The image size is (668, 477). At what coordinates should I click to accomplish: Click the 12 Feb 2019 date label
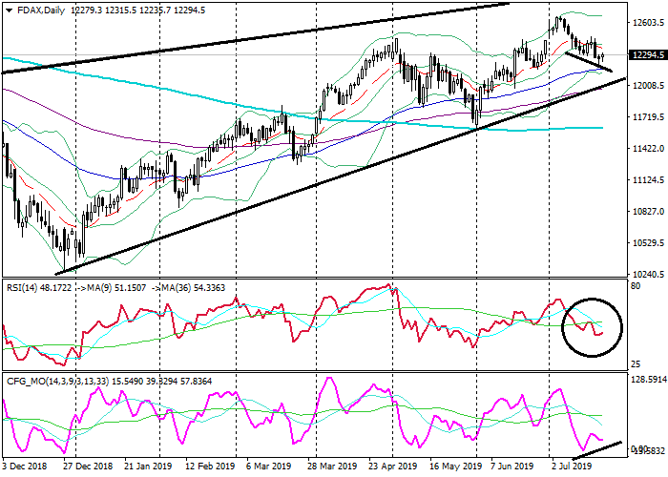click(212, 468)
